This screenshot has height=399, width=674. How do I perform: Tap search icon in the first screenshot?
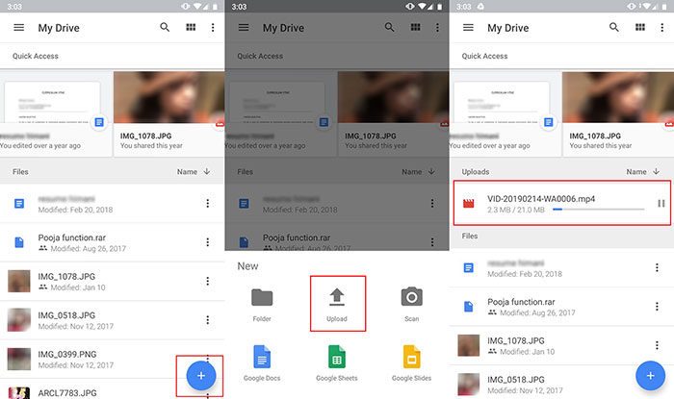coord(165,28)
